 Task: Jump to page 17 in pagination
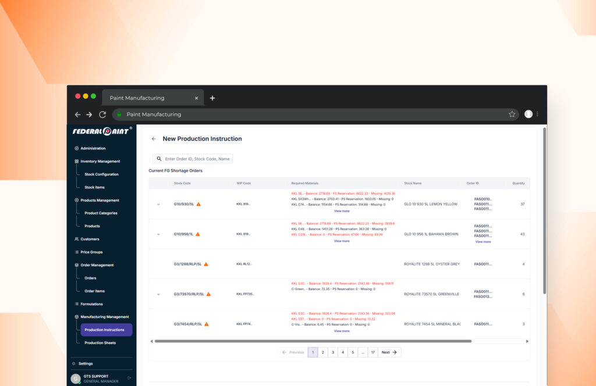(372, 352)
